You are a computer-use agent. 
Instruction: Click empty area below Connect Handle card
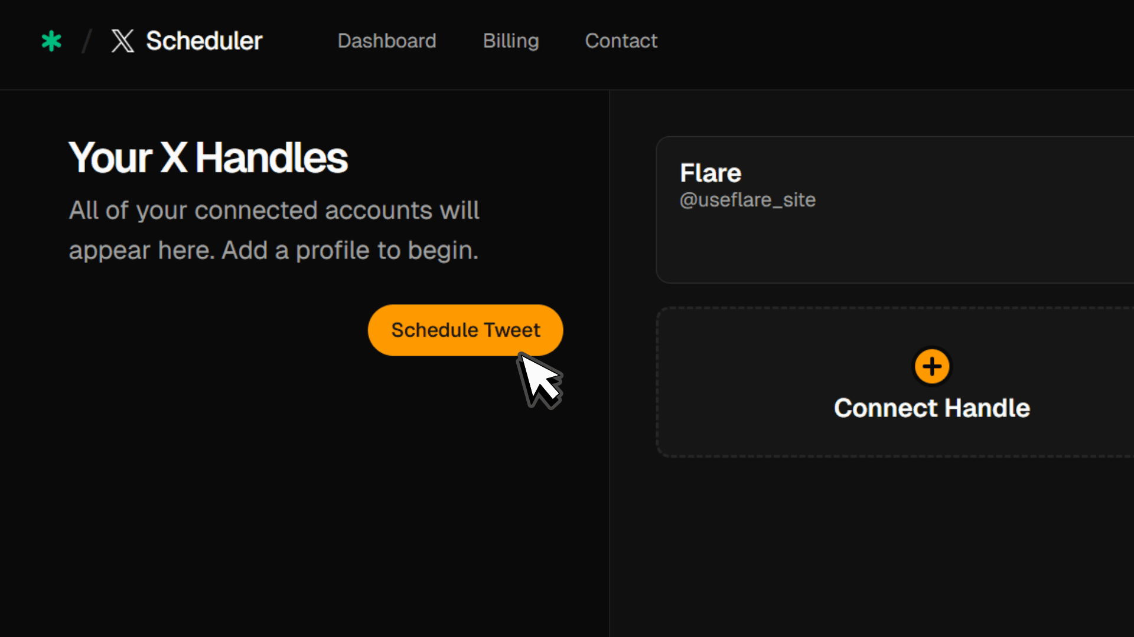872,547
